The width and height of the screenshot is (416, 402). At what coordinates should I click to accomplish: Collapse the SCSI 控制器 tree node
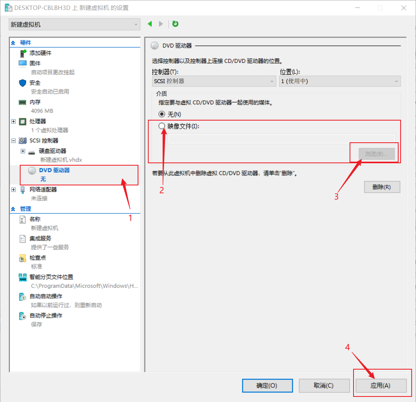[13, 141]
